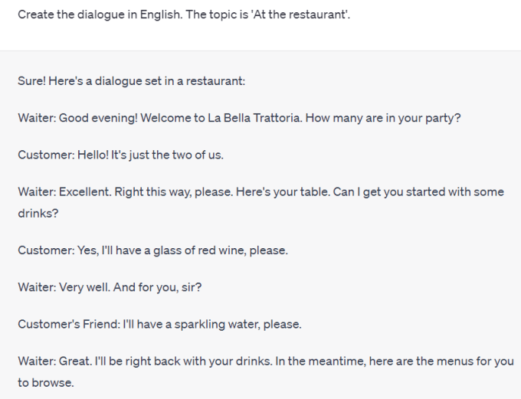The height and width of the screenshot is (399, 521).
Task: Click the Waiter line 'Great. I'll be right back'
Action: (x=266, y=371)
